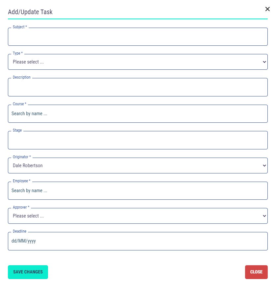Click the red Close button

pyautogui.click(x=256, y=272)
